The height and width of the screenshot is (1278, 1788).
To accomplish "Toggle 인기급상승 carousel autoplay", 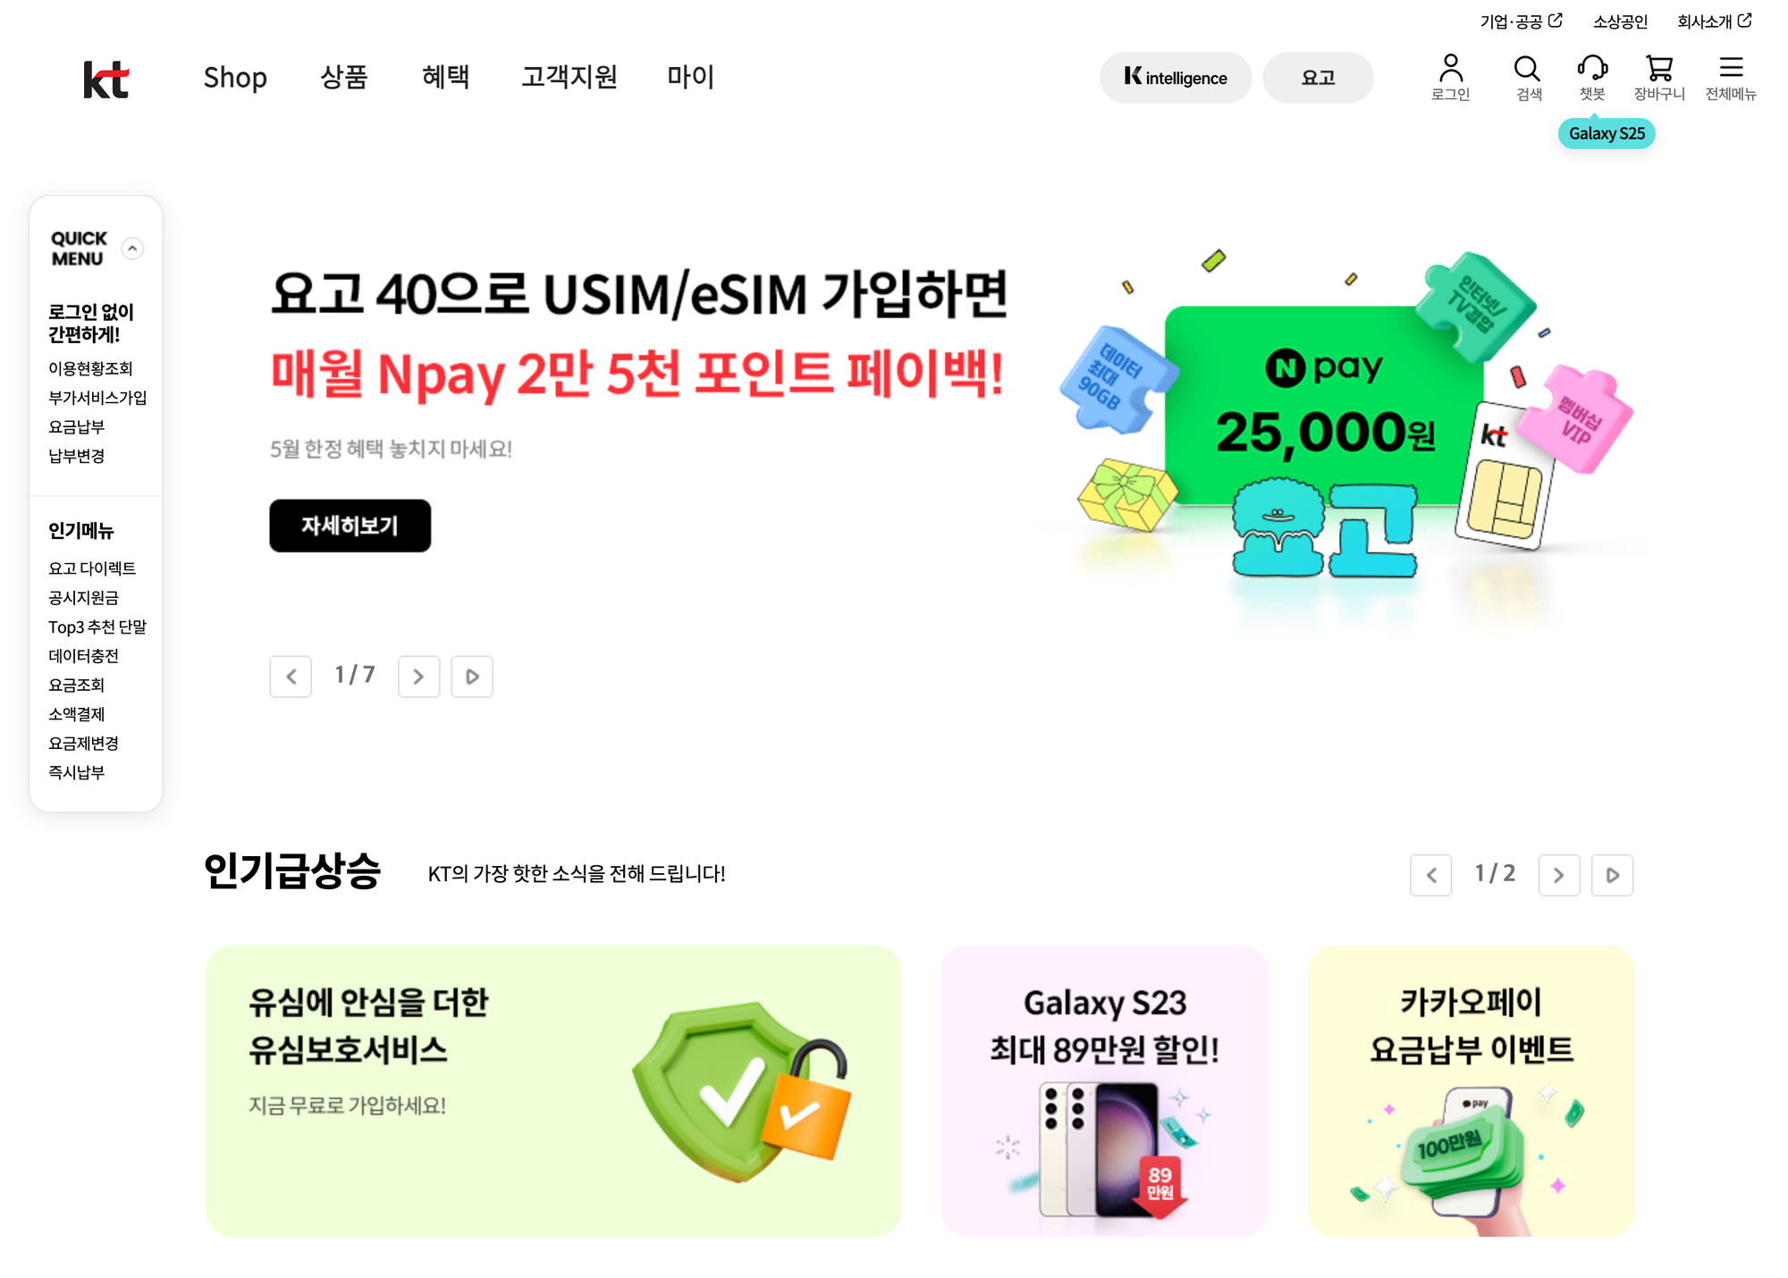I will 1612,875.
